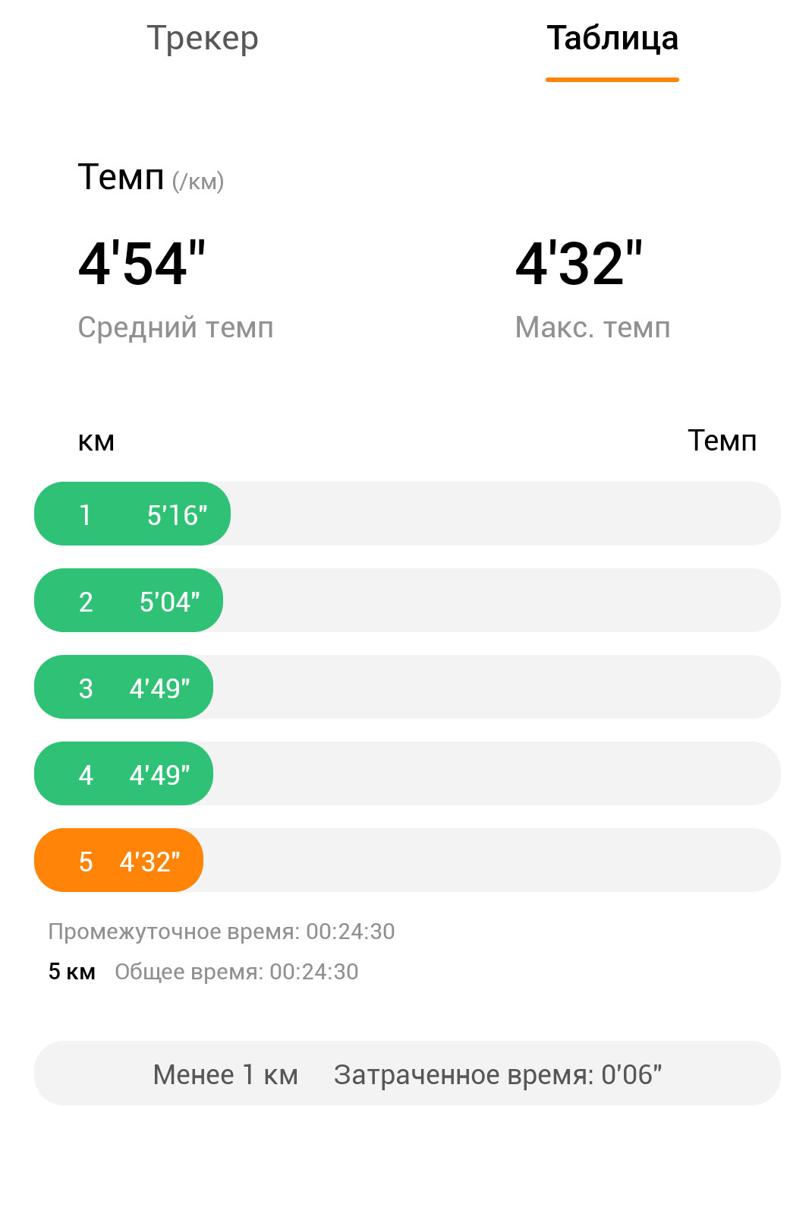The image size is (809, 1224).
Task: Tap the gray track of kilometer 1 row
Action: [x=505, y=514]
